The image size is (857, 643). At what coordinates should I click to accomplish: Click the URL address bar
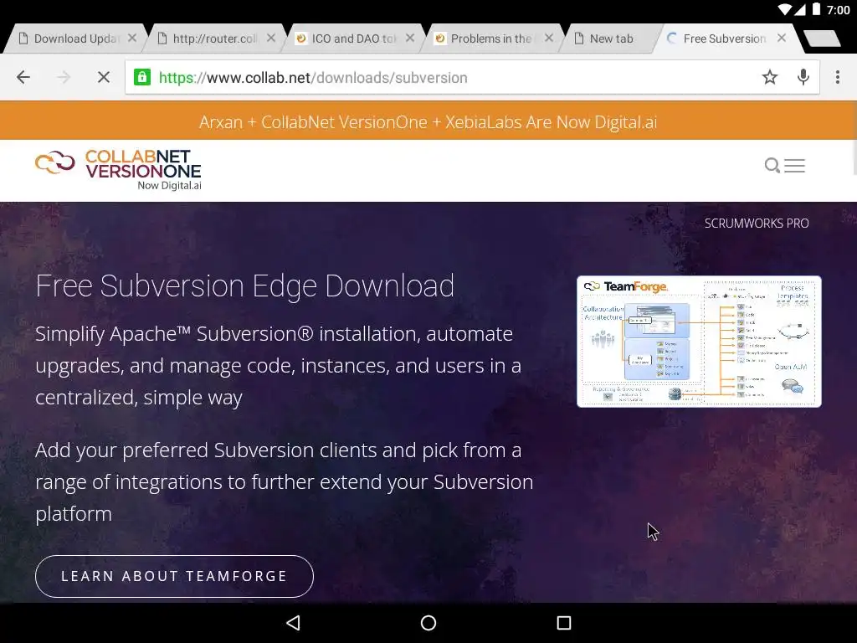coord(472,77)
